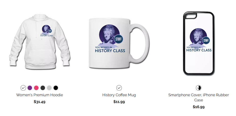Open the coffee mug product image
Image resolution: width=236 pixels, height=116 pixels.
coord(119,43)
